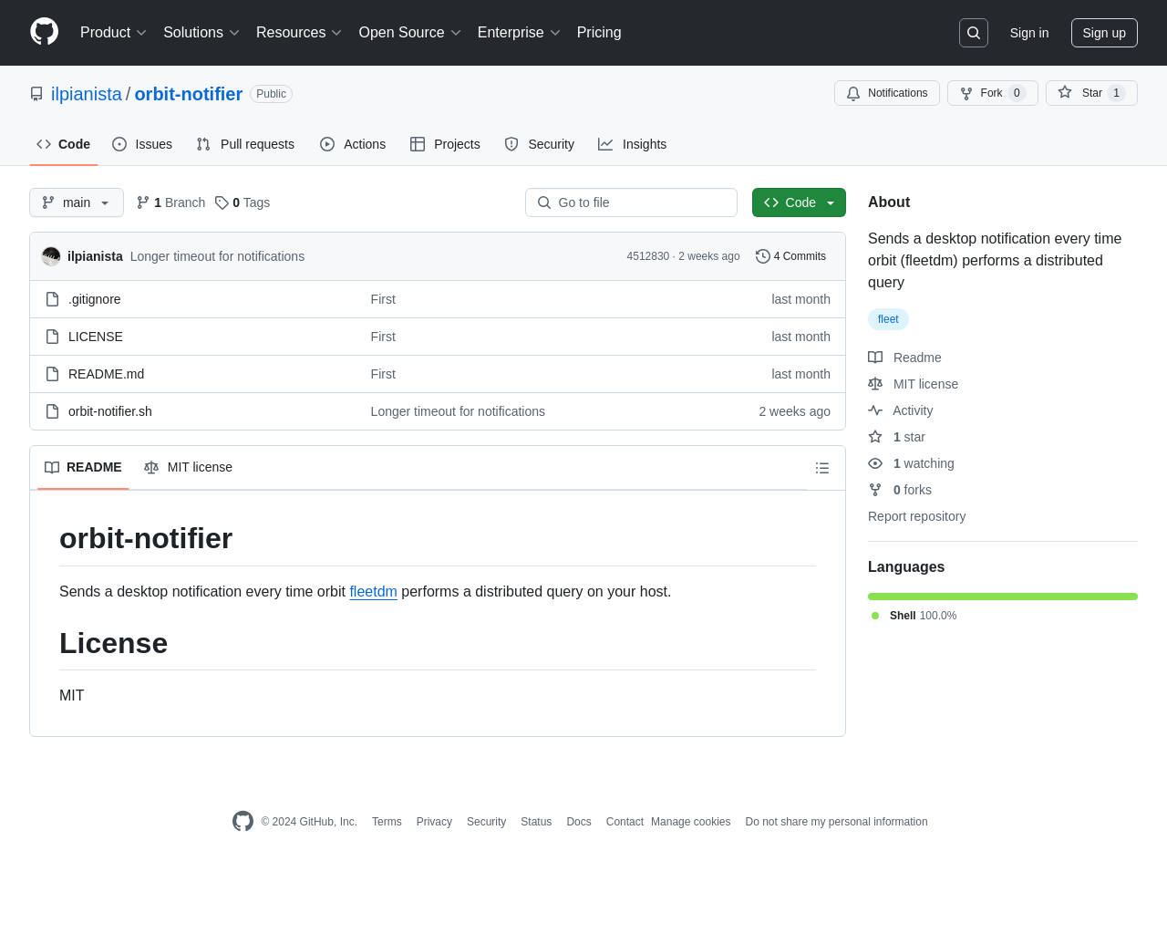Click the Docs footer link

(x=579, y=822)
